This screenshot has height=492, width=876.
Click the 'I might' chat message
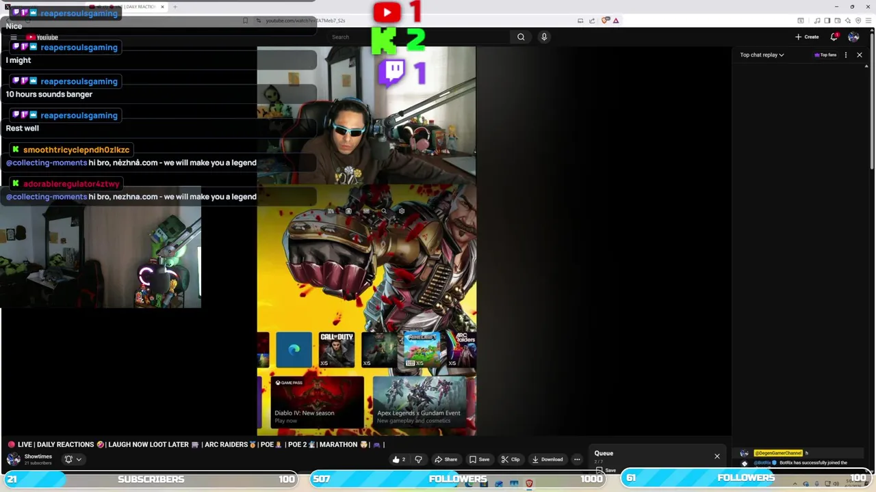tap(18, 60)
